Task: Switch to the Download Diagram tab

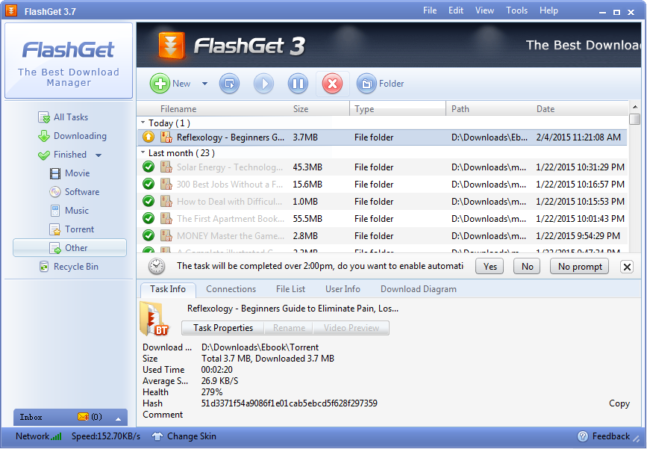Action: pyautogui.click(x=419, y=289)
